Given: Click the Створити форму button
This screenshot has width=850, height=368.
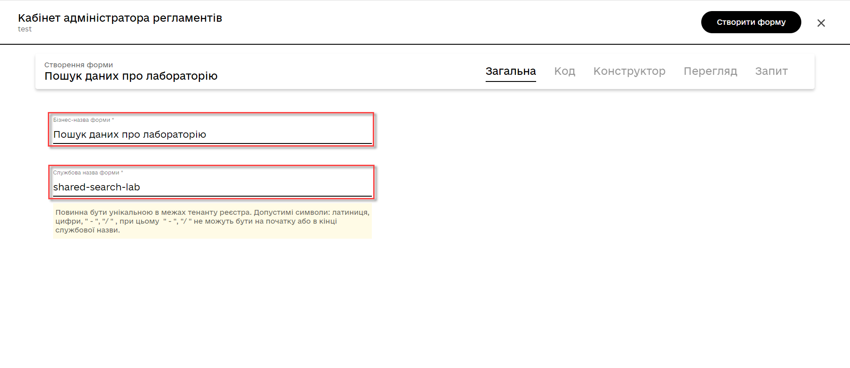Looking at the screenshot, I should tap(751, 22).
